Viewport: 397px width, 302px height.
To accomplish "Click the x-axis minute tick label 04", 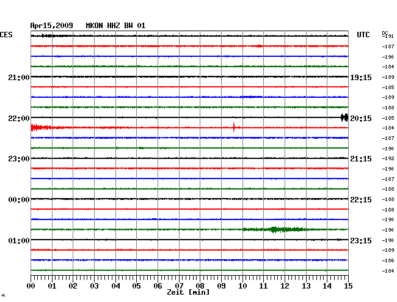I will [x=115, y=285].
